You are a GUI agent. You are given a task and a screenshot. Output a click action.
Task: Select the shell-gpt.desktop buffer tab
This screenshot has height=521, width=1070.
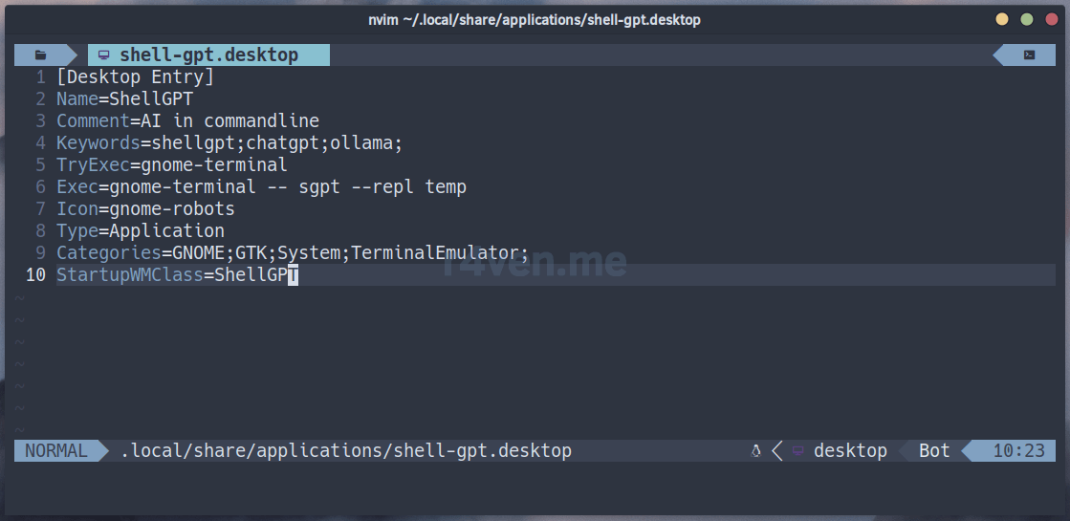pos(208,55)
